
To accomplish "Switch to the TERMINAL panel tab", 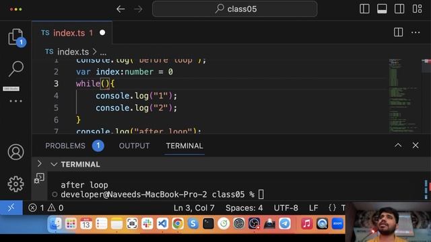I will (x=185, y=146).
